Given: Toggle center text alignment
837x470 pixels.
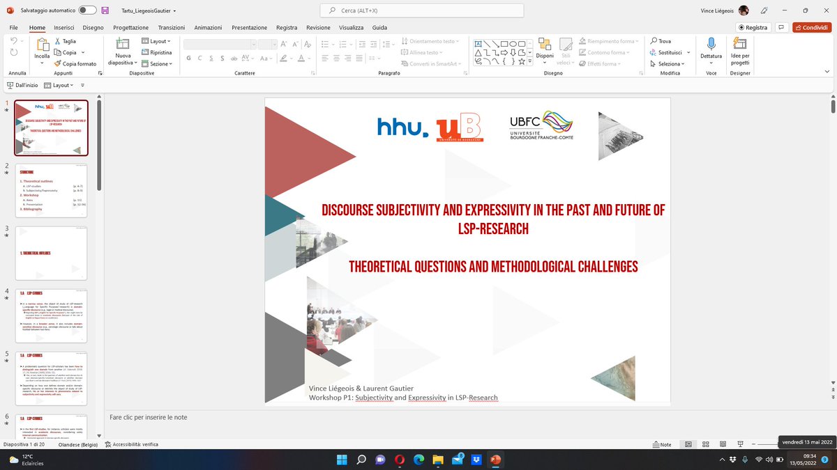Looking at the screenshot, I should (x=336, y=58).
